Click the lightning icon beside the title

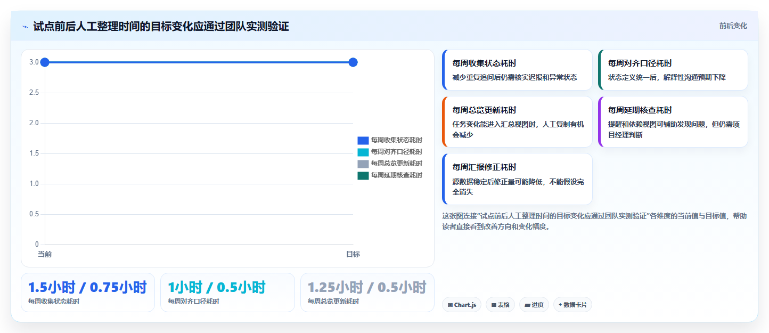click(26, 27)
